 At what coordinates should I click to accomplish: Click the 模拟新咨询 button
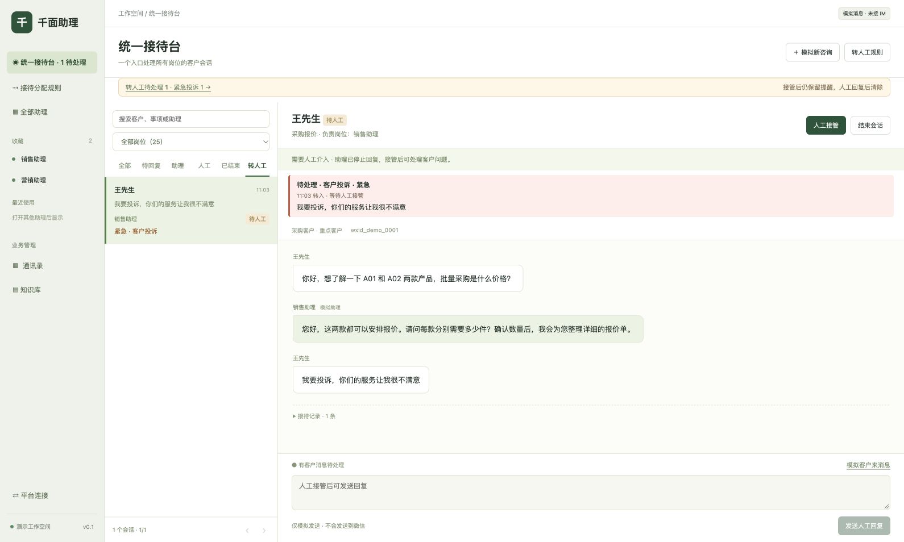point(812,52)
